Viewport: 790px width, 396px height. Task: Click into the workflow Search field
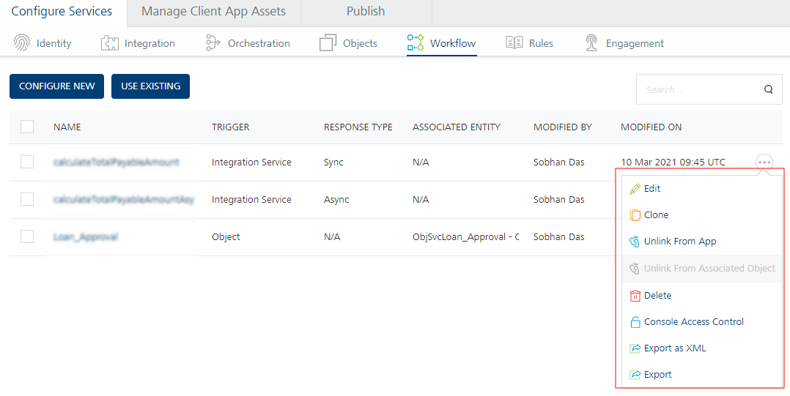click(x=696, y=90)
